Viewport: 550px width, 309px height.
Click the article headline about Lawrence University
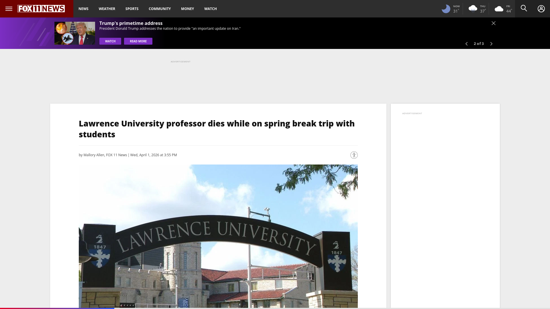217,129
